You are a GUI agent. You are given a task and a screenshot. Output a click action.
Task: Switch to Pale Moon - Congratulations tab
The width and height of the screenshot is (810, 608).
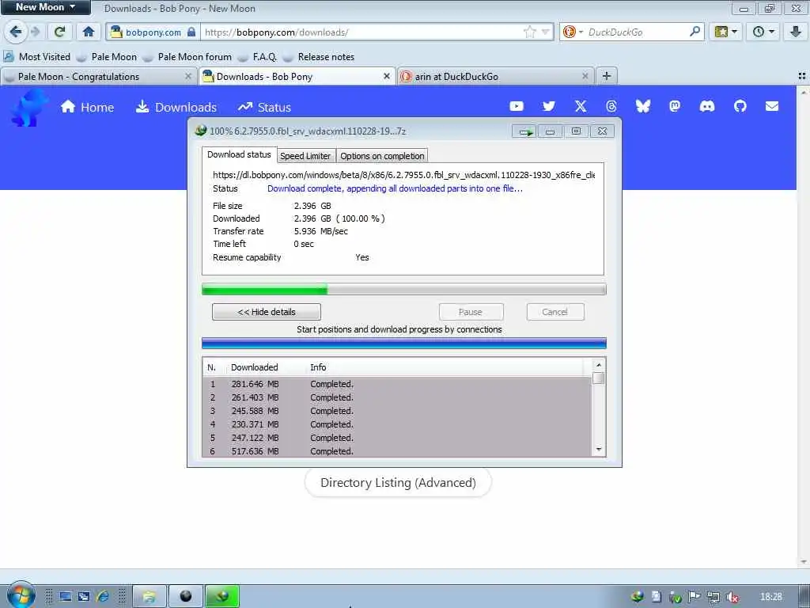click(x=97, y=77)
